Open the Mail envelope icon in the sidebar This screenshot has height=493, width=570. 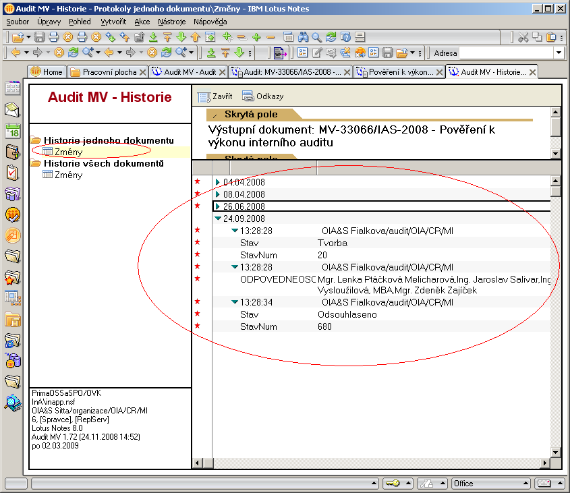pos(12,110)
